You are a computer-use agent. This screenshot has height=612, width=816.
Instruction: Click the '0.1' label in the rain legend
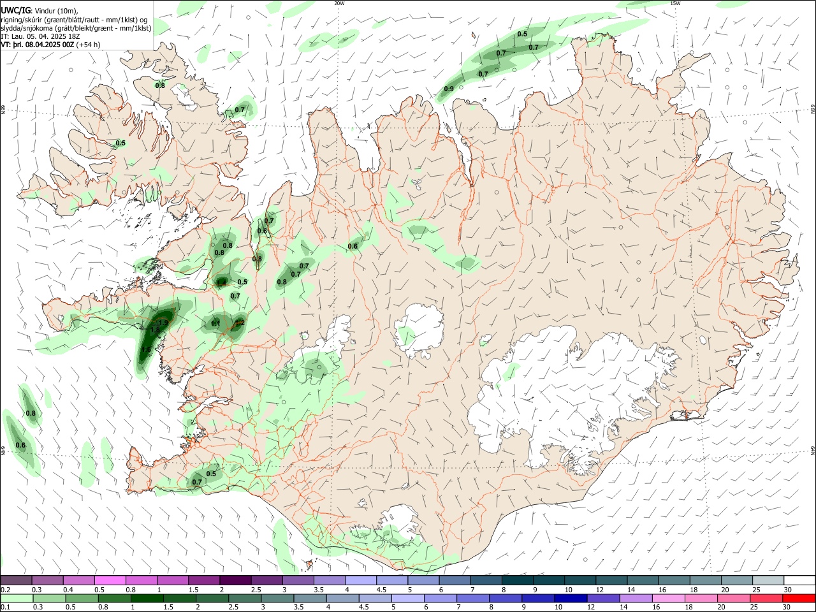coord(6,607)
